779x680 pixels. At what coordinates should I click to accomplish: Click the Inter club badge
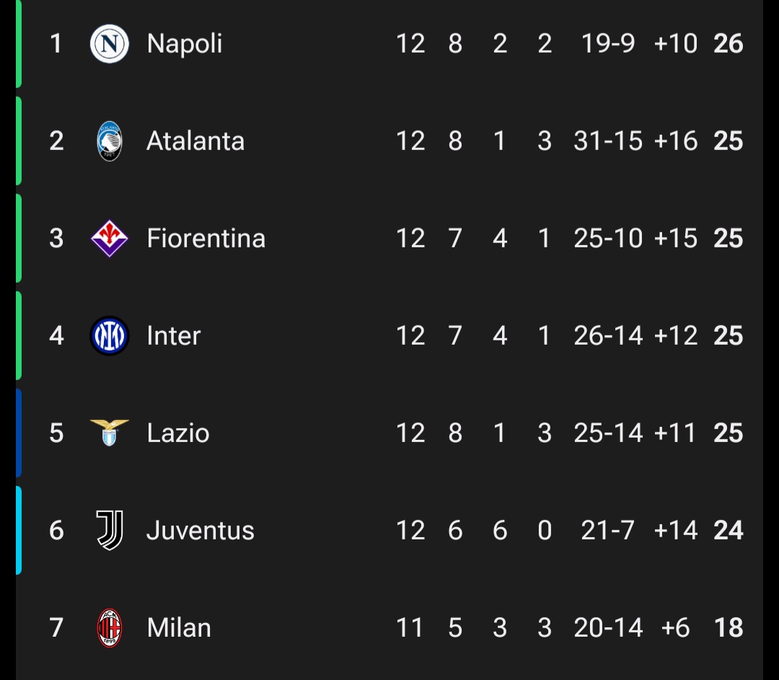tap(110, 336)
